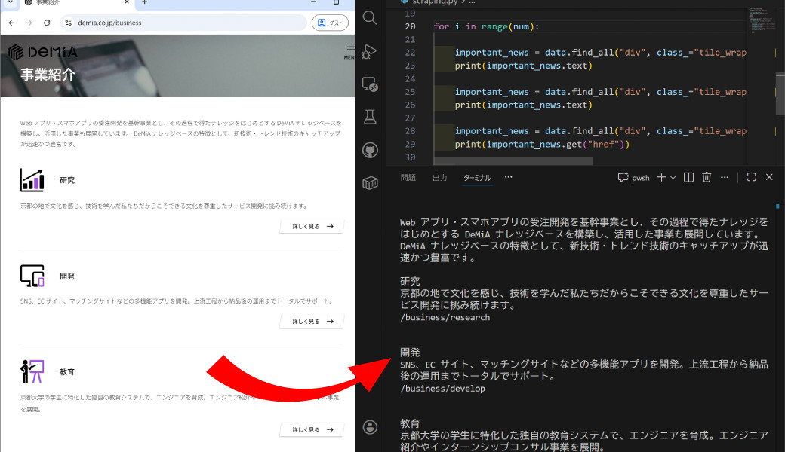
Task: Open the Run and Debug view
Action: click(370, 50)
